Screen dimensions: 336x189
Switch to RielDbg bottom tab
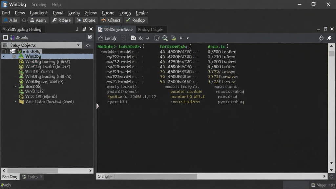click(10, 177)
